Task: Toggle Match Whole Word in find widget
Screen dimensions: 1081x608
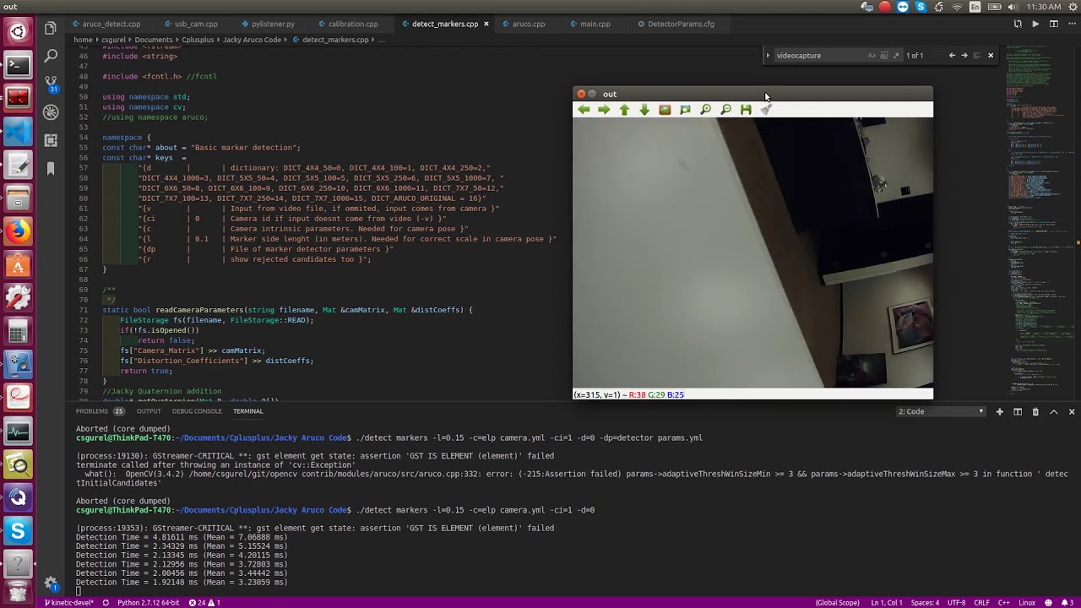Action: pos(884,56)
